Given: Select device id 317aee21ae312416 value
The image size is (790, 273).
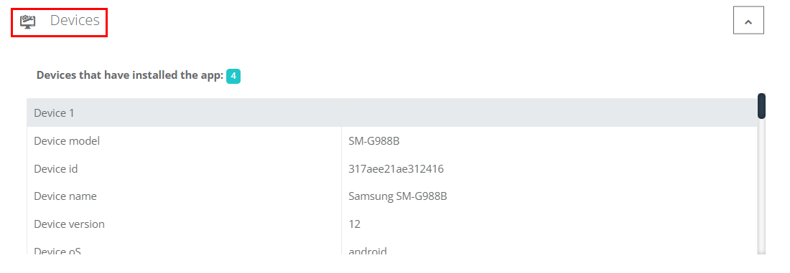Looking at the screenshot, I should coord(396,169).
